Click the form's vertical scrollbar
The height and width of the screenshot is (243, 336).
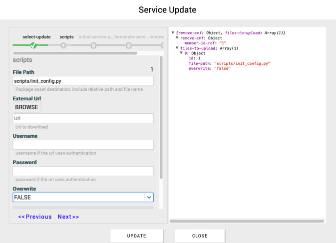tap(161, 125)
